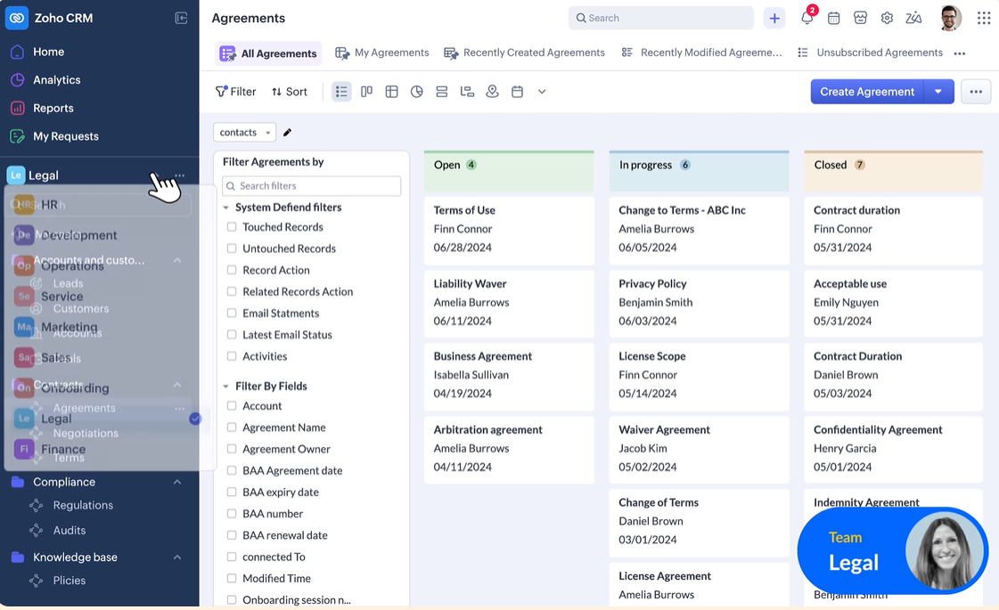This screenshot has height=610, width=999.
Task: Click the blue plus quick-create icon
Action: pos(774,18)
